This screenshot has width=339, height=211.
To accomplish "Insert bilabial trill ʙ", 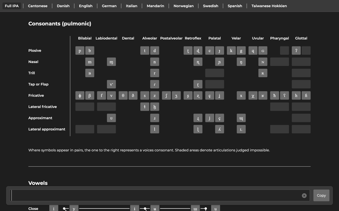I will pos(90,73).
